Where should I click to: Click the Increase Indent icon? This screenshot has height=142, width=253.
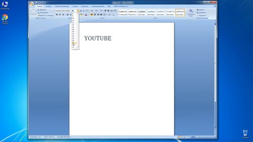point(108,11)
